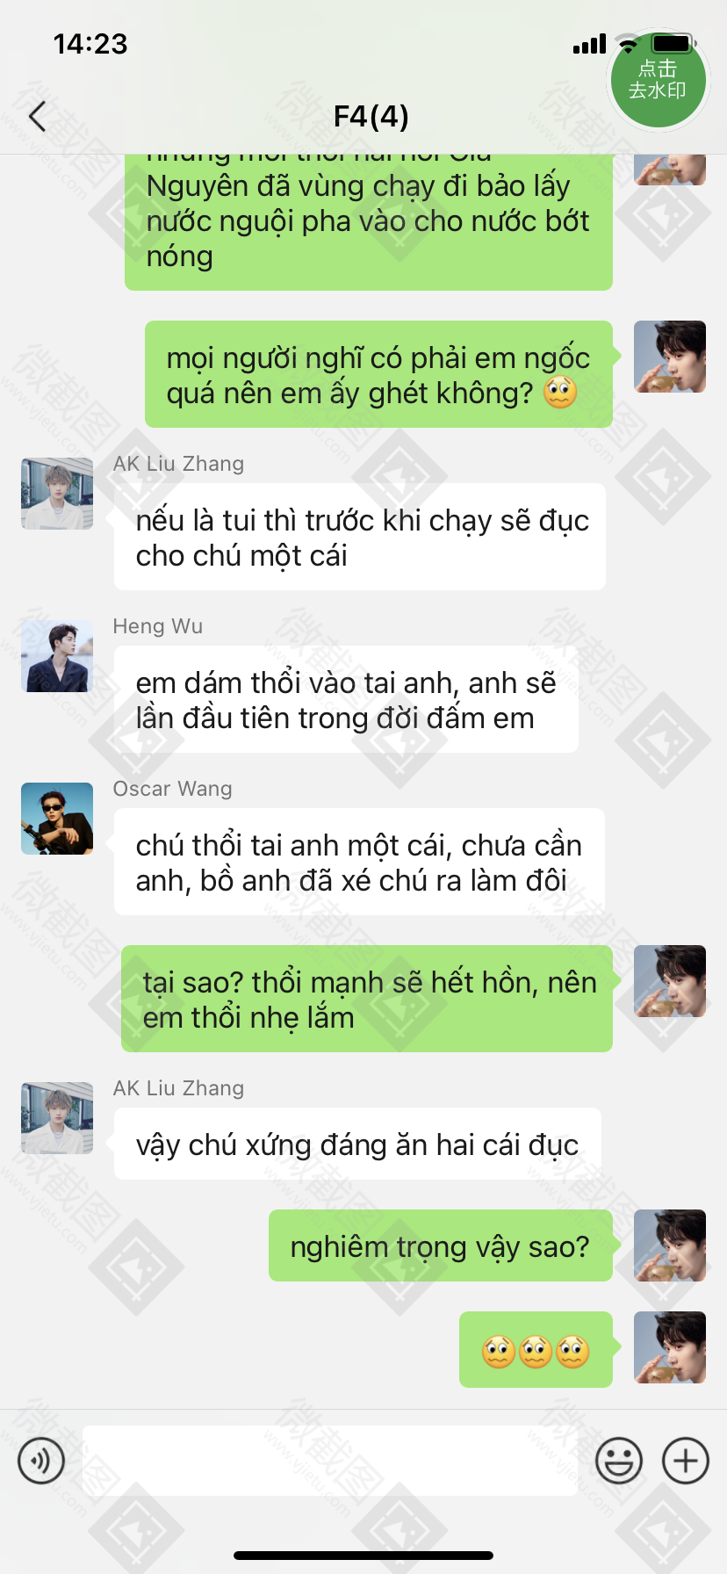727x1574 pixels.
Task: Tap AK Liu Zhang's avatar beside first message
Action: coord(57,494)
